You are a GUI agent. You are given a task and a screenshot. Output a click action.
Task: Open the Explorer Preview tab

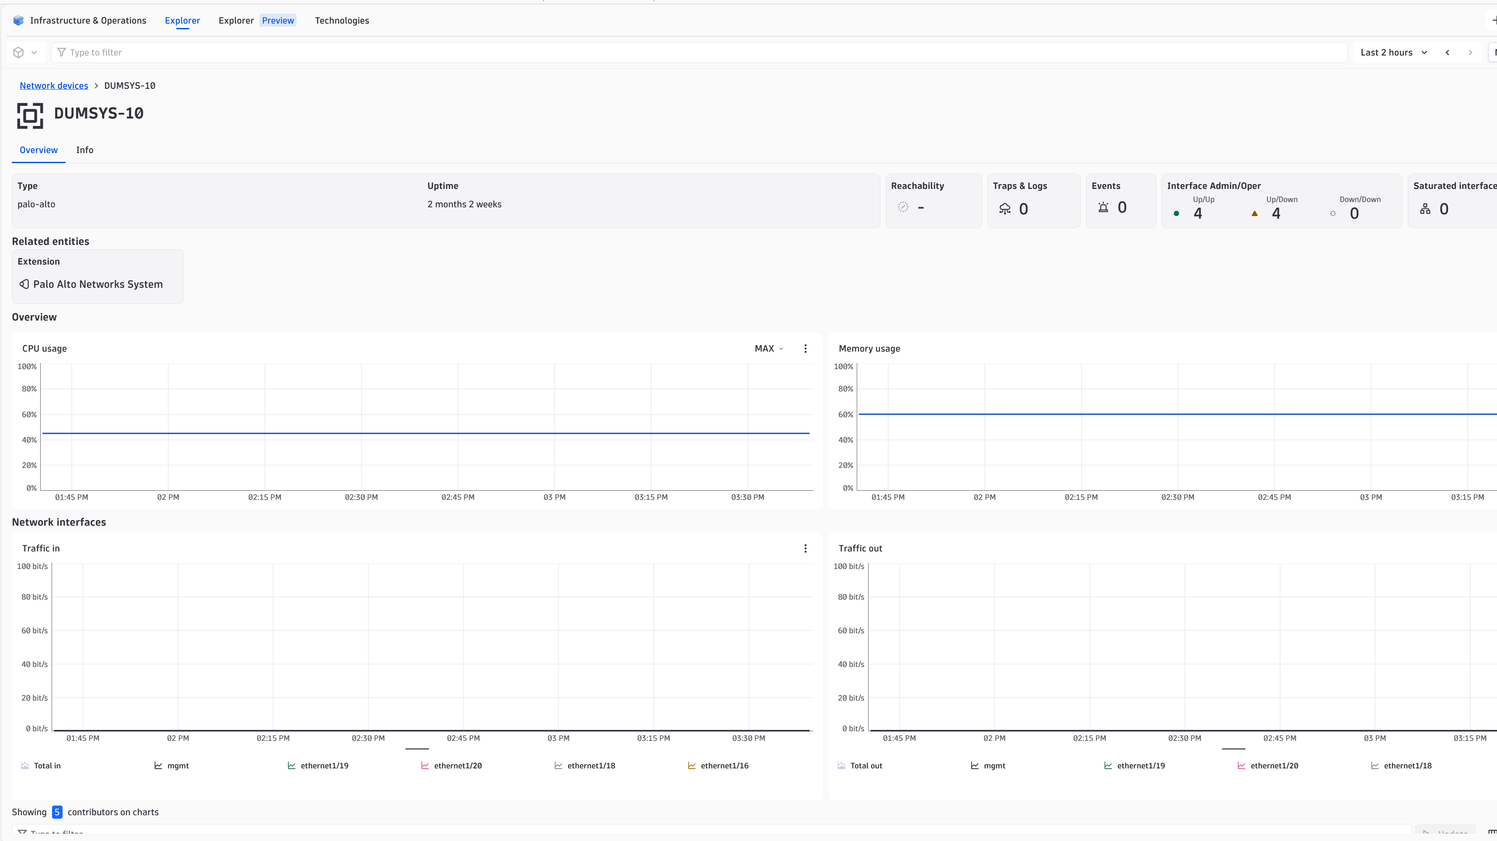pyautogui.click(x=258, y=21)
